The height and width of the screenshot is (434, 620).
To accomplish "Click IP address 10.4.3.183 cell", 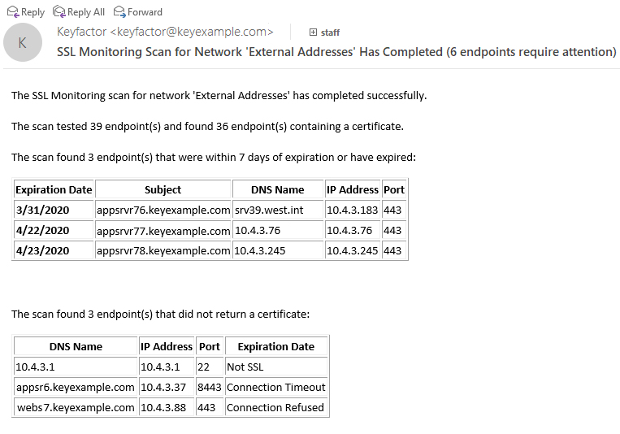I will coord(353,210).
